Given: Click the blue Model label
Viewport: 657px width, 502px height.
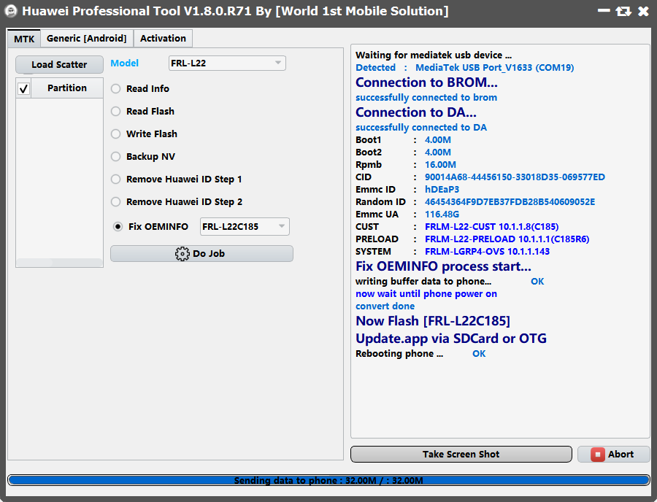Looking at the screenshot, I should click(124, 63).
